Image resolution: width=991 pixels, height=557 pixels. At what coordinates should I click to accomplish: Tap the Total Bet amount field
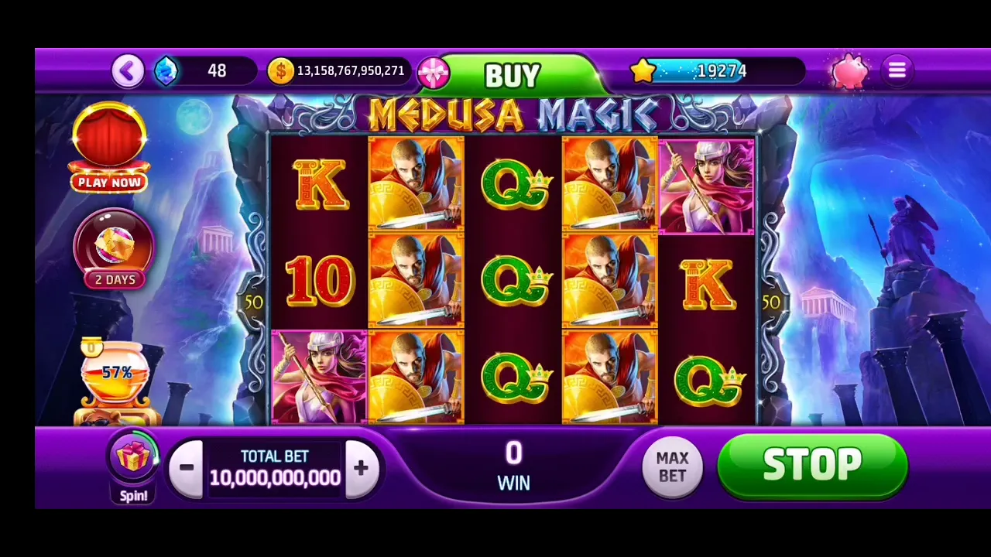point(275,468)
